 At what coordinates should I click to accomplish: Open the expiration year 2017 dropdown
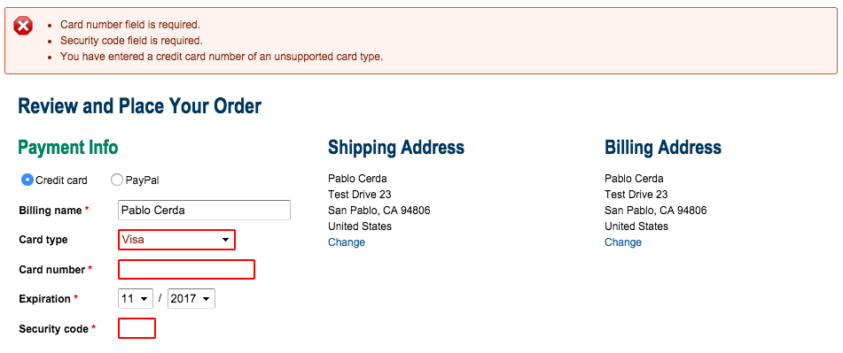[191, 299]
